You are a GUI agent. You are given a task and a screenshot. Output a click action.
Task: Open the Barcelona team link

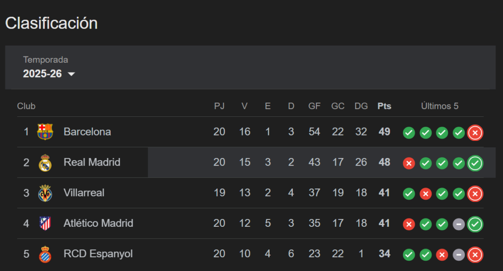pyautogui.click(x=87, y=132)
